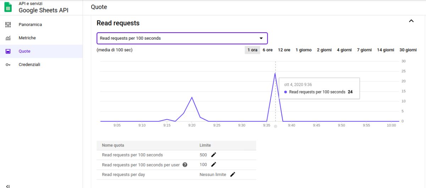Click the Nome quota column header

113,145
